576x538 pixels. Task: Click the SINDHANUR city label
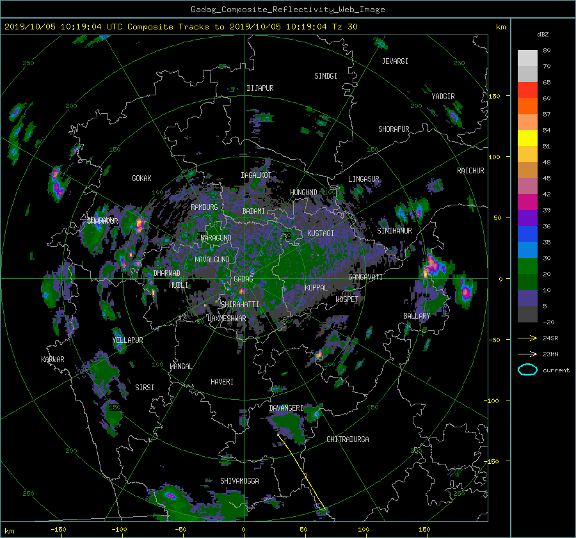[x=394, y=231]
